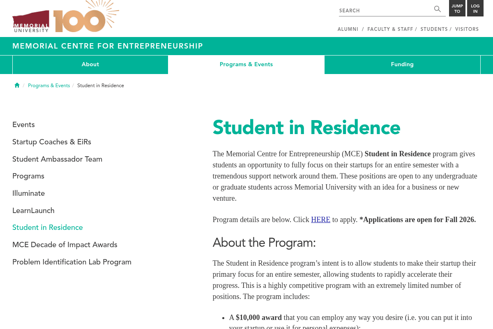Open Startup Coaches & EiRs sidebar link
Screen dimensions: 493x329
coord(52,142)
